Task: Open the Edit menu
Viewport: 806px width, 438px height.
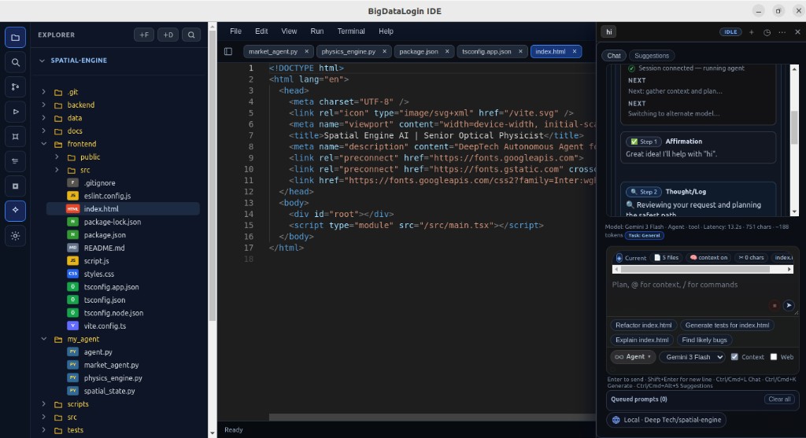Action: (261, 31)
